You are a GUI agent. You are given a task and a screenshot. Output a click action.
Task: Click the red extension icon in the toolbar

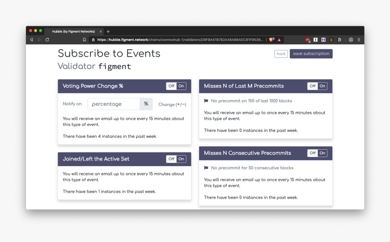[307, 40]
